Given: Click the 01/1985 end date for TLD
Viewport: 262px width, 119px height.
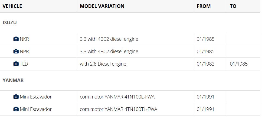Looking at the screenshot, I should pos(238,64).
